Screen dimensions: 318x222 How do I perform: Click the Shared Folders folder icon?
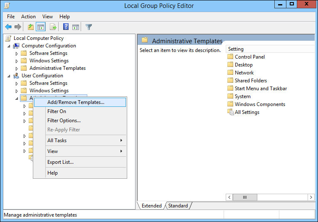(230, 80)
